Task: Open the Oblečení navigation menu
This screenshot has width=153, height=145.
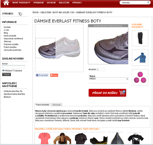Action: (64, 3)
